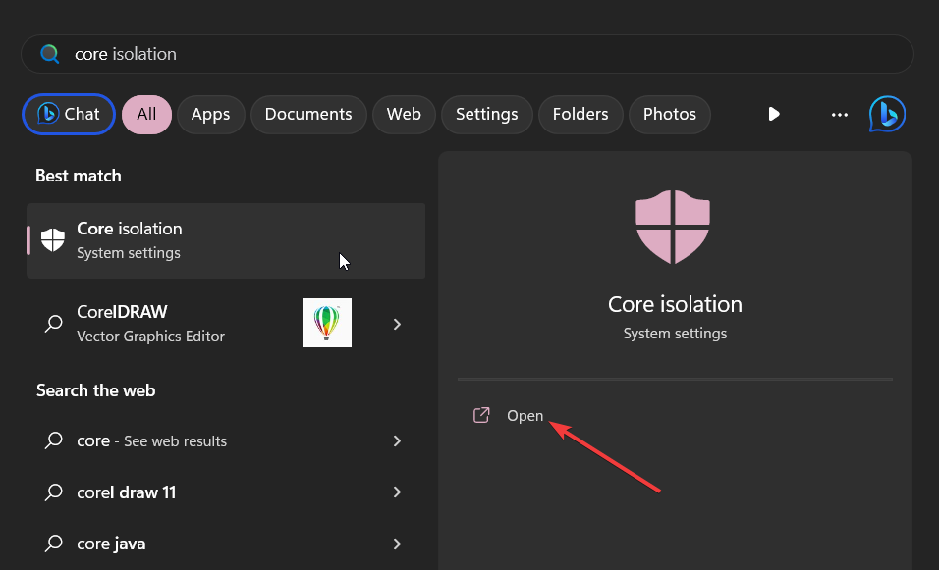Viewport: 939px width, 570px height.
Task: Expand the 'corel draw 11' suggestion chevron
Action: coord(397,492)
